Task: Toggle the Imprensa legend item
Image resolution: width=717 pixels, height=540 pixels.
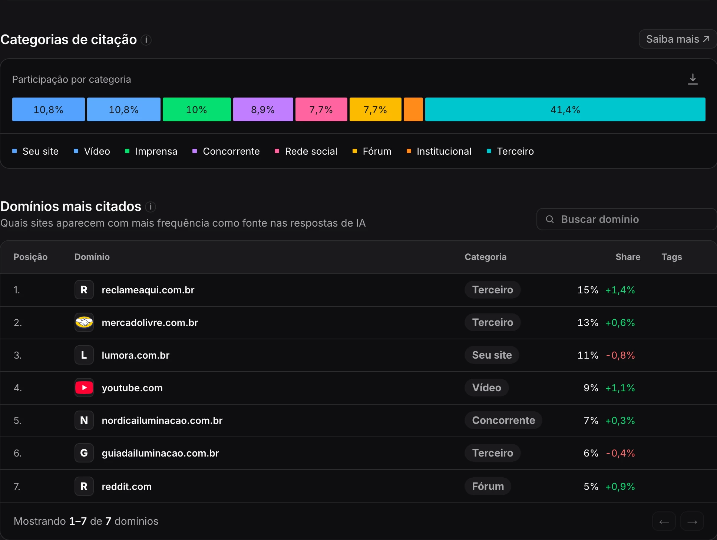Action: [151, 151]
